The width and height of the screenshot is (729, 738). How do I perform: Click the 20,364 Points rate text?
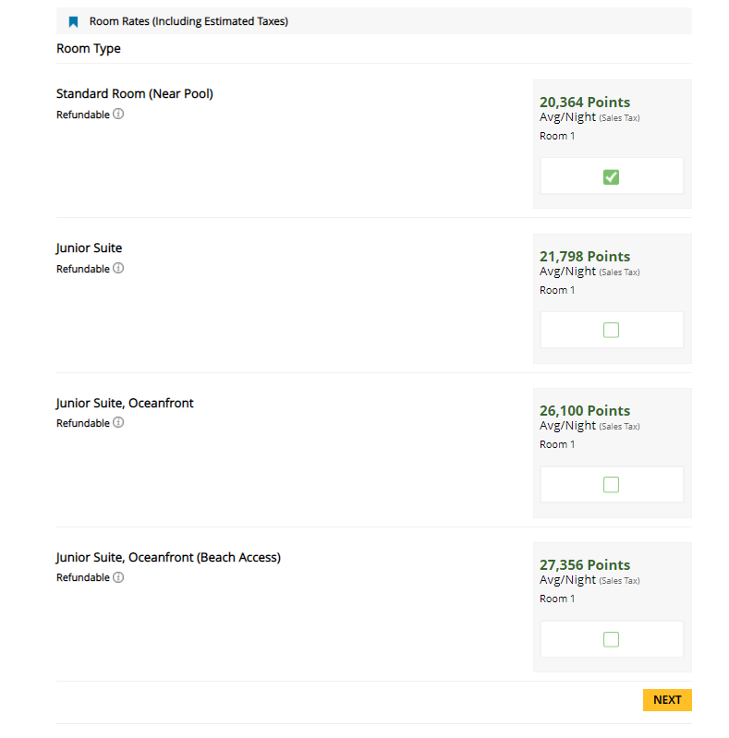click(x=585, y=103)
